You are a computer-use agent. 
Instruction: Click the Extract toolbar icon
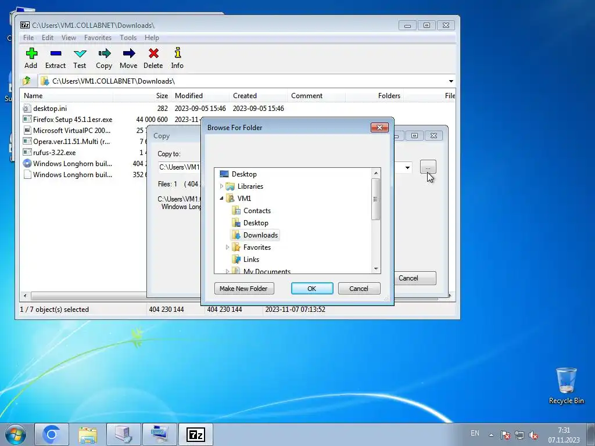55,58
